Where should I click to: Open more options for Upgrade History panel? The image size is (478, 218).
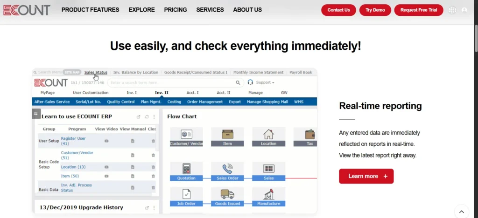pos(154,208)
